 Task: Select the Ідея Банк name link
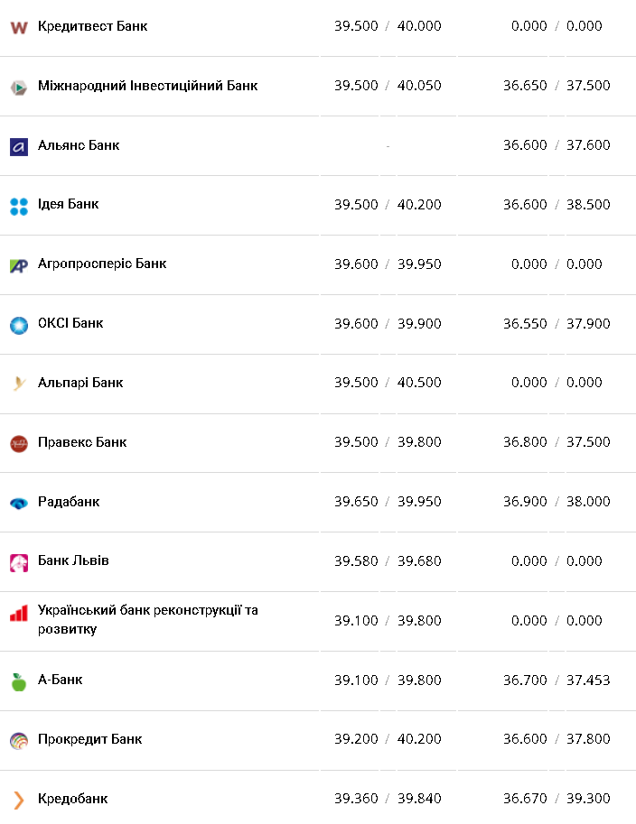[x=68, y=204]
